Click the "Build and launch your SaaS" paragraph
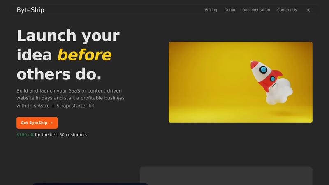 pyautogui.click(x=70, y=98)
